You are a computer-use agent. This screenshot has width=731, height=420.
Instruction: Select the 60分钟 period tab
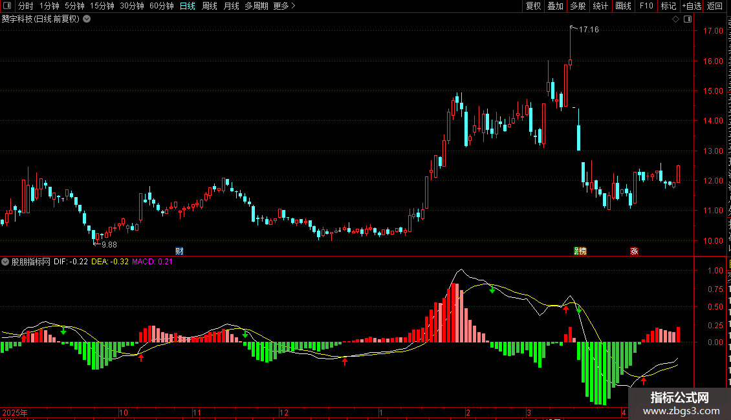coord(161,6)
